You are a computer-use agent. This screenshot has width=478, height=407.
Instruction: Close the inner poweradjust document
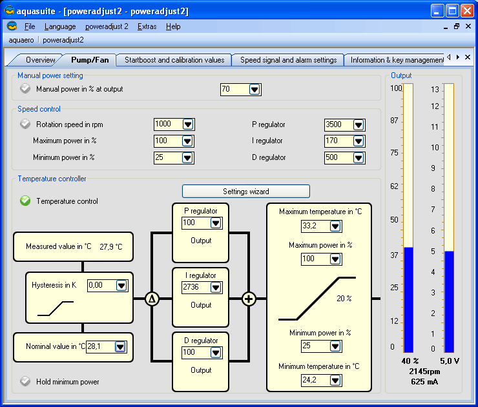[x=468, y=26]
